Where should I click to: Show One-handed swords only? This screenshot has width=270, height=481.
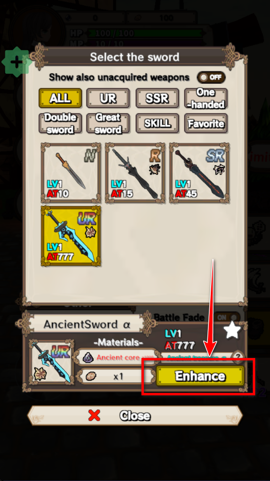pyautogui.click(x=205, y=98)
